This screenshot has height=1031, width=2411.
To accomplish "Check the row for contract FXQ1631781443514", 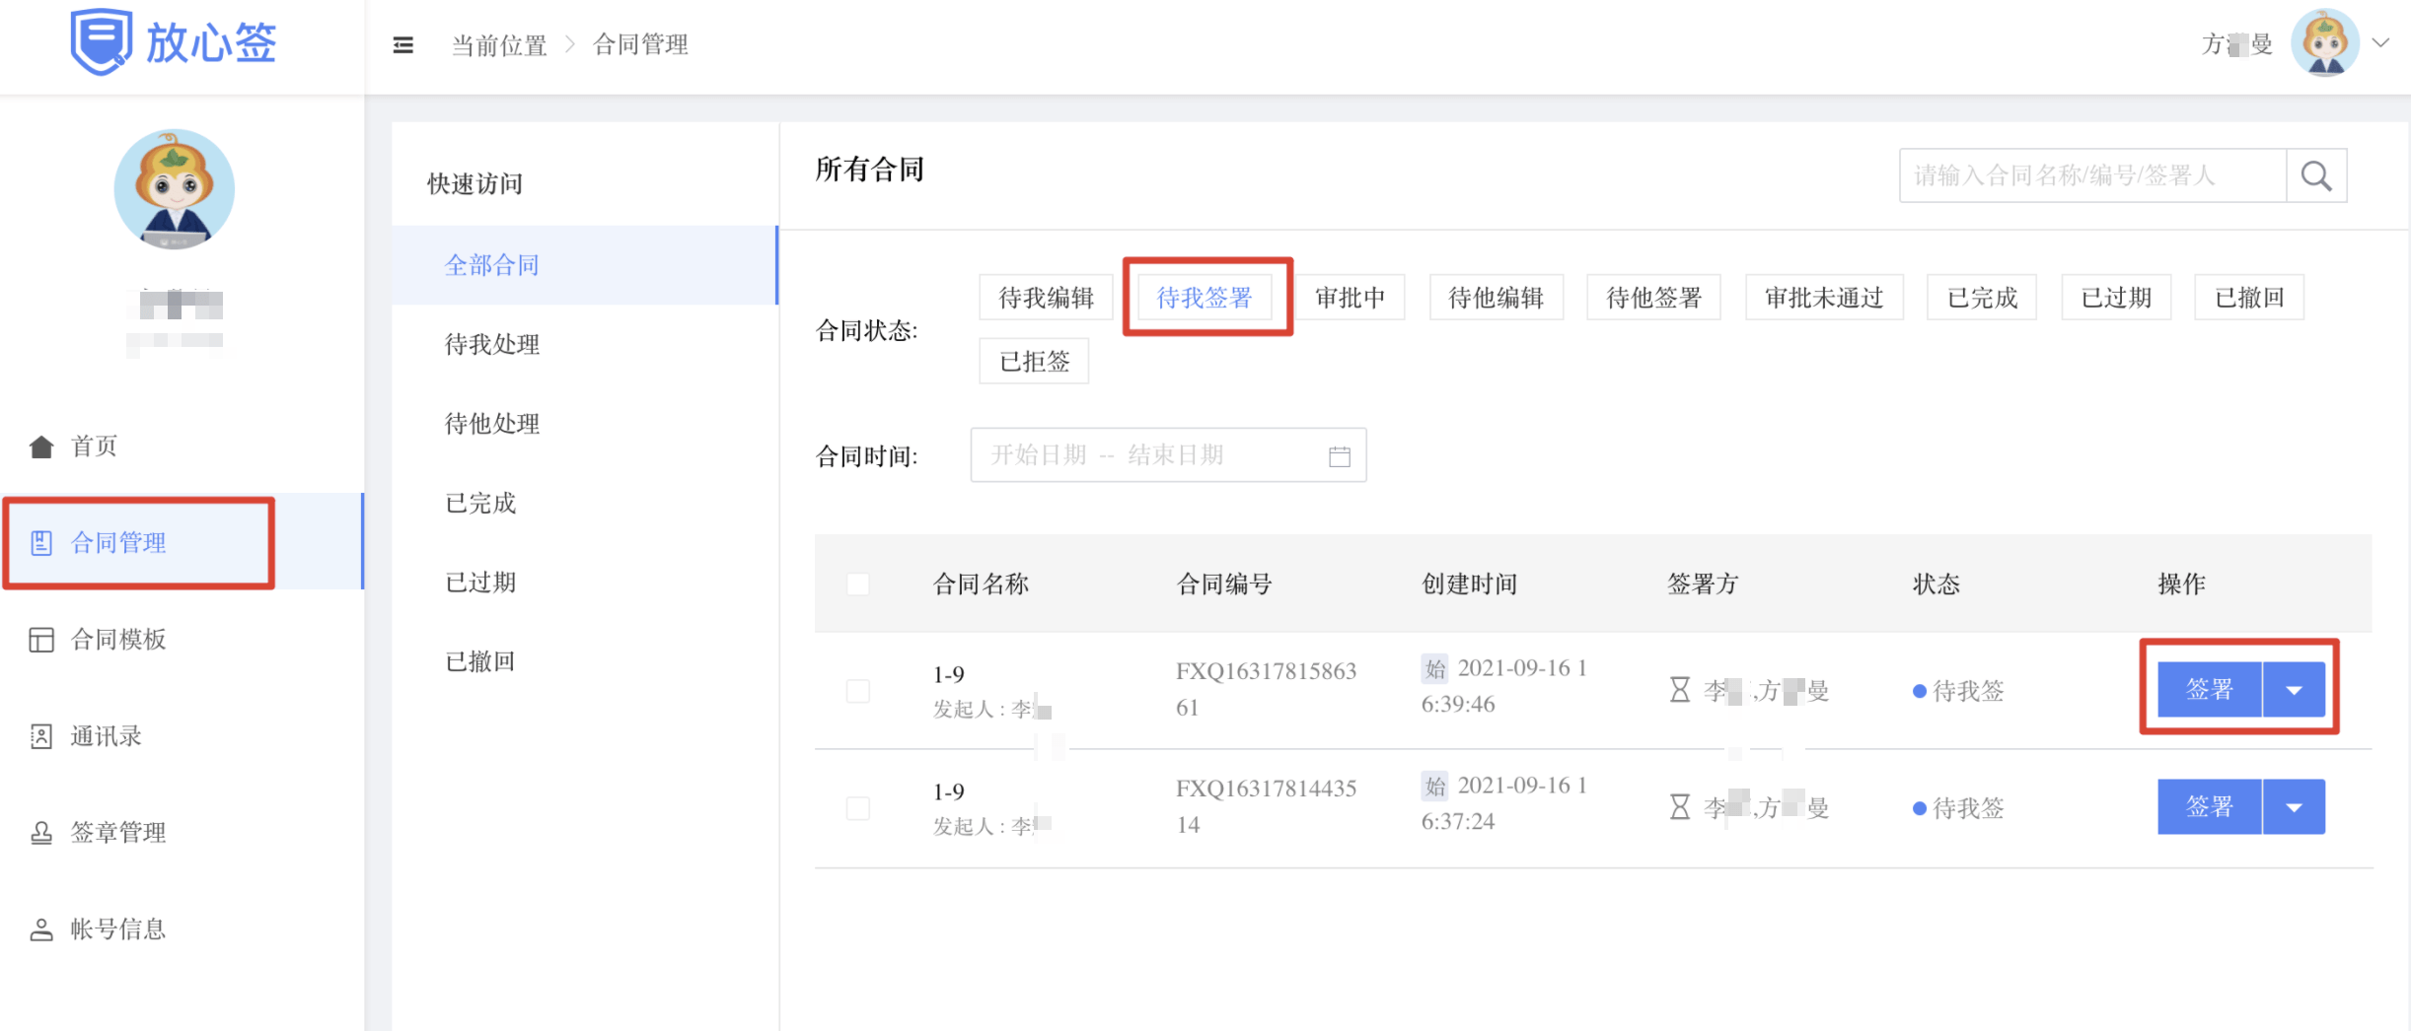I will pyautogui.click(x=858, y=807).
